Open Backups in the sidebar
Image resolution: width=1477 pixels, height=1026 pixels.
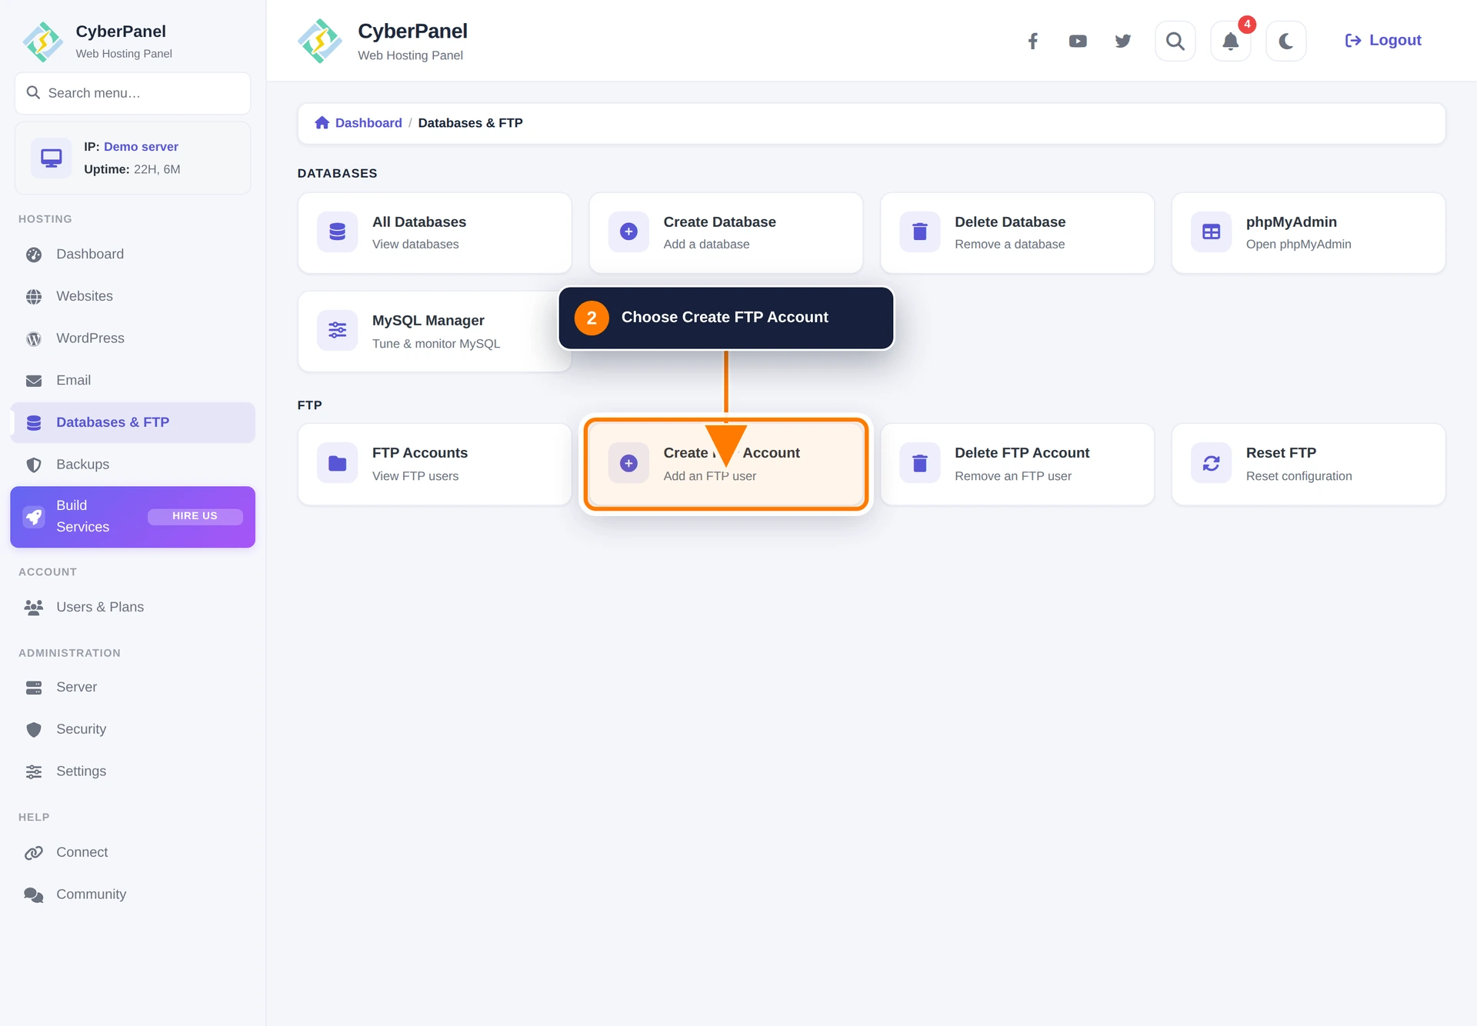[133, 465]
